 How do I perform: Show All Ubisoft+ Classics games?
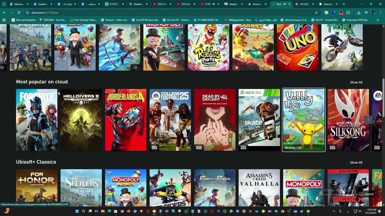click(356, 163)
